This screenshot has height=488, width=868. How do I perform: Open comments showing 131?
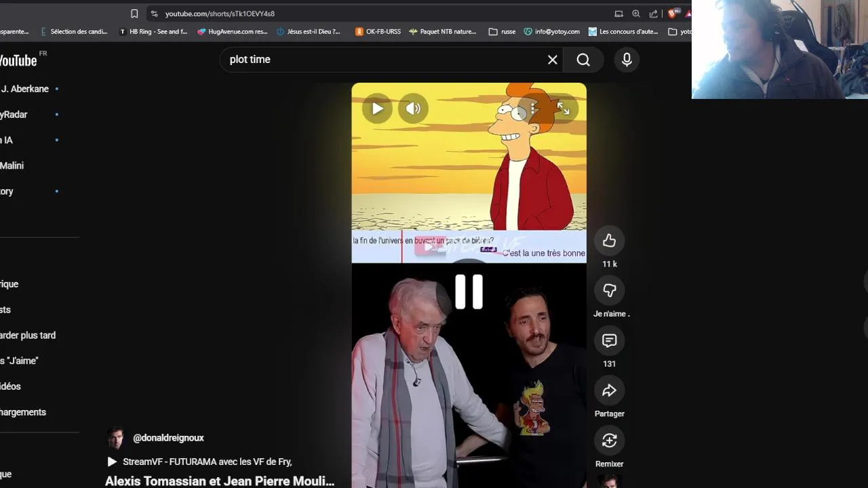(x=609, y=341)
